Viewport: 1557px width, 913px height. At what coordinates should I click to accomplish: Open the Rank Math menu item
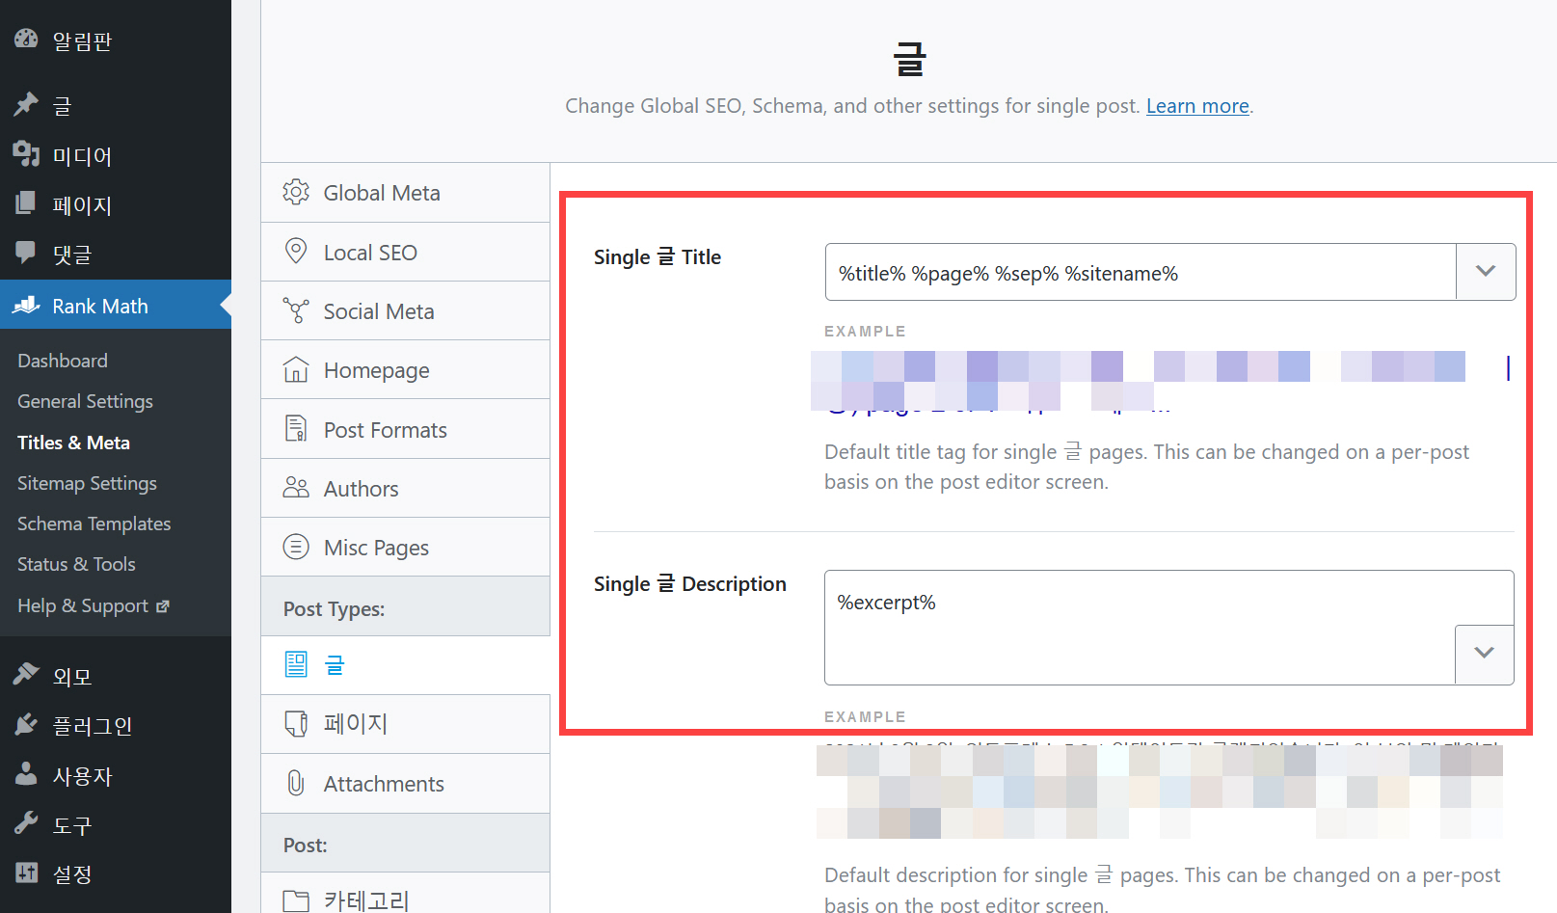[116, 306]
